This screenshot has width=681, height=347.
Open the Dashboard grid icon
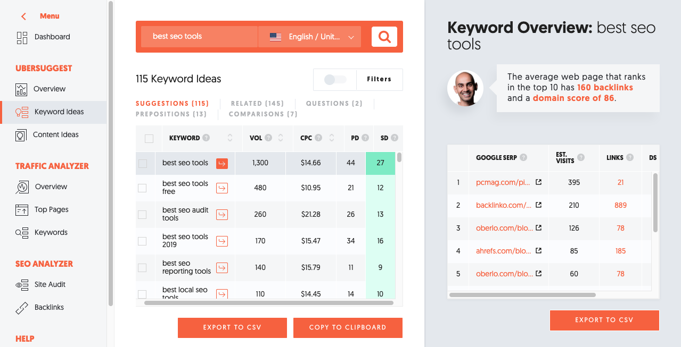[22, 37]
